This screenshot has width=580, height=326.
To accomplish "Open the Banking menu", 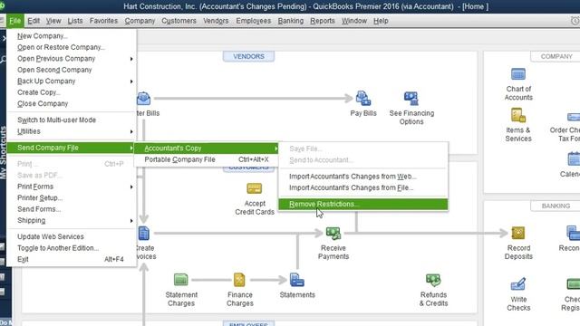I will click(291, 21).
